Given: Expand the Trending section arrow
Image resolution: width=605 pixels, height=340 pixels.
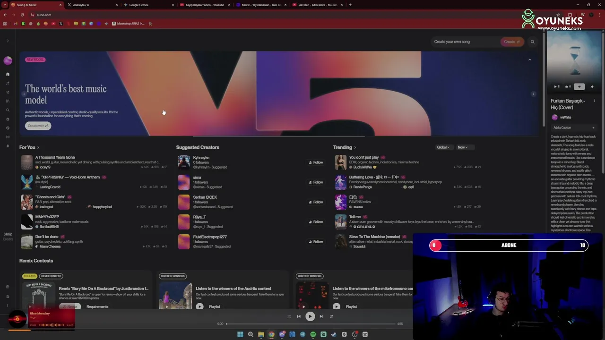Looking at the screenshot, I should [355, 148].
